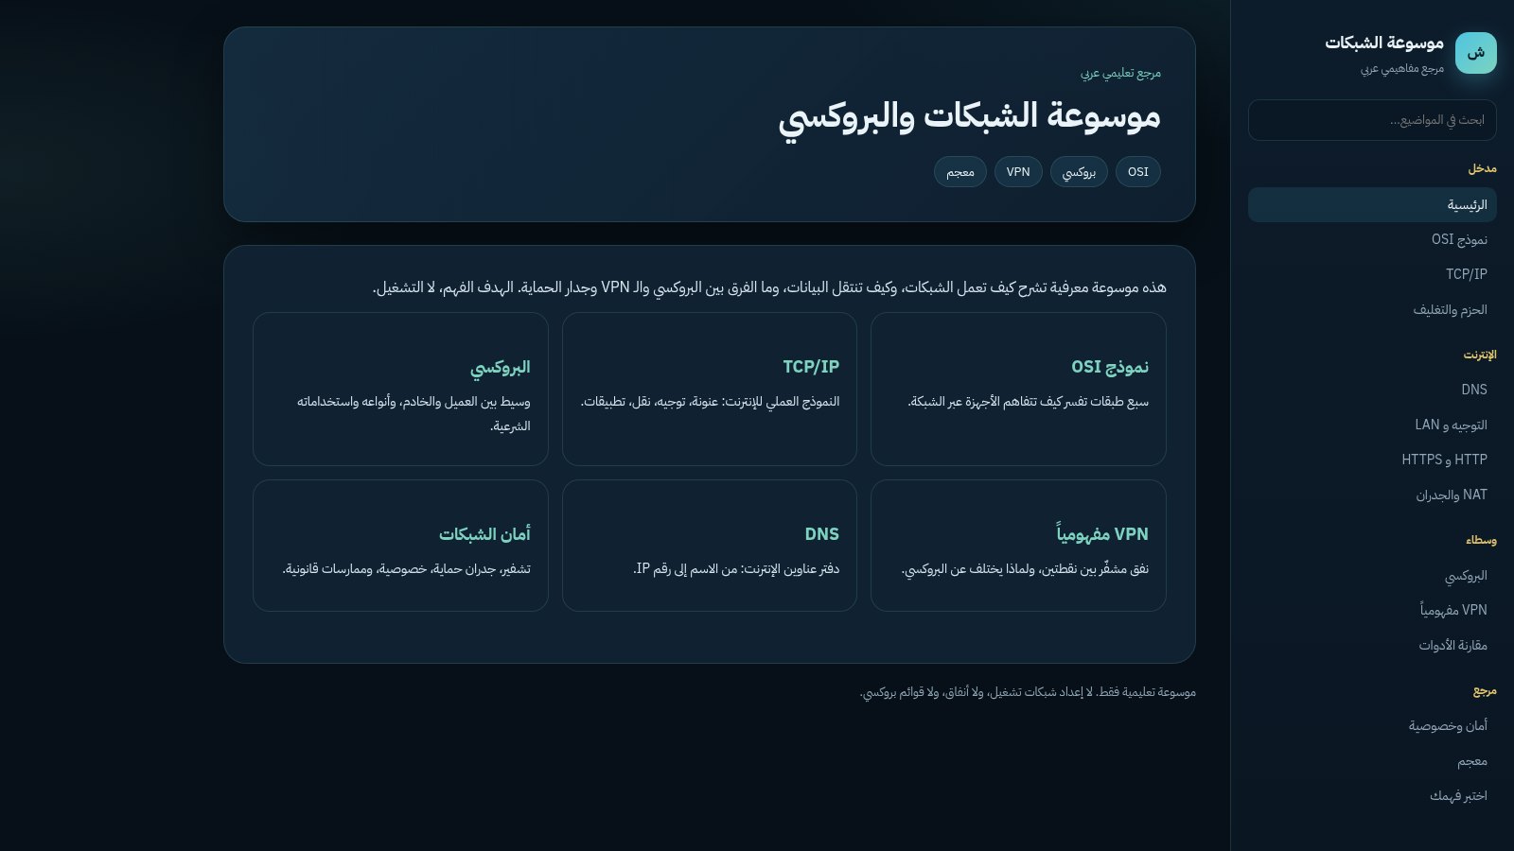Viewport: 1514px width, 851px height.
Task: Click the وسطاء sidebar section heading
Action: pos(1481,541)
